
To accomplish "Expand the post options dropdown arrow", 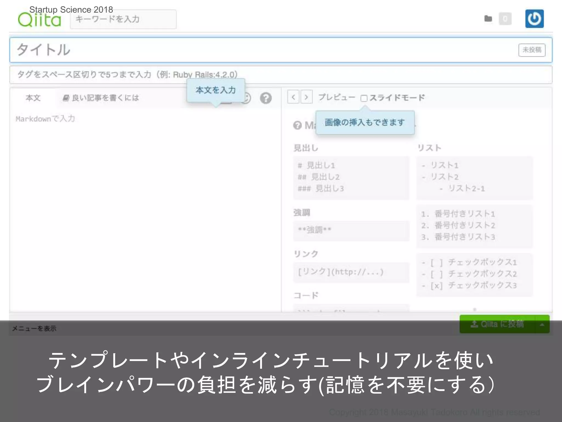I will [542, 324].
